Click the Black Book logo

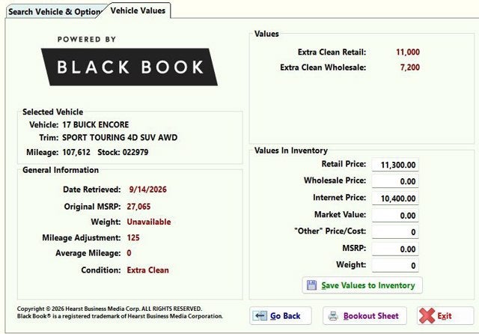pos(129,67)
